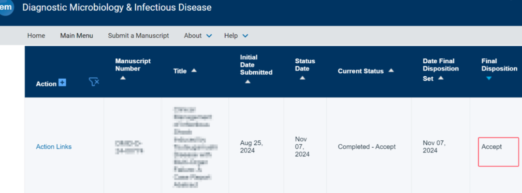Viewport: 522px width, 193px height.
Task: Open the About dropdown menu
Action: (198, 36)
